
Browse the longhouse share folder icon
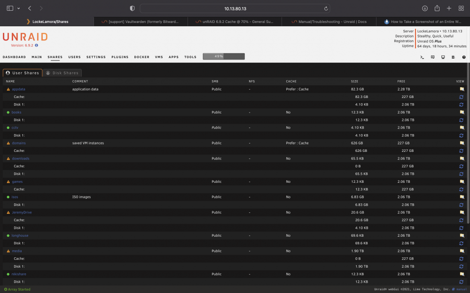462,236
